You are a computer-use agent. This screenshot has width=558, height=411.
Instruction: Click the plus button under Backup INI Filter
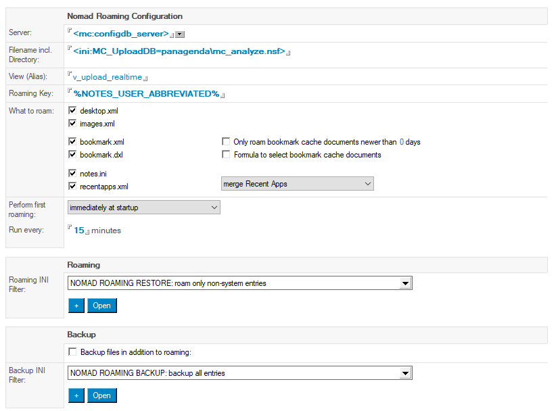(x=76, y=395)
